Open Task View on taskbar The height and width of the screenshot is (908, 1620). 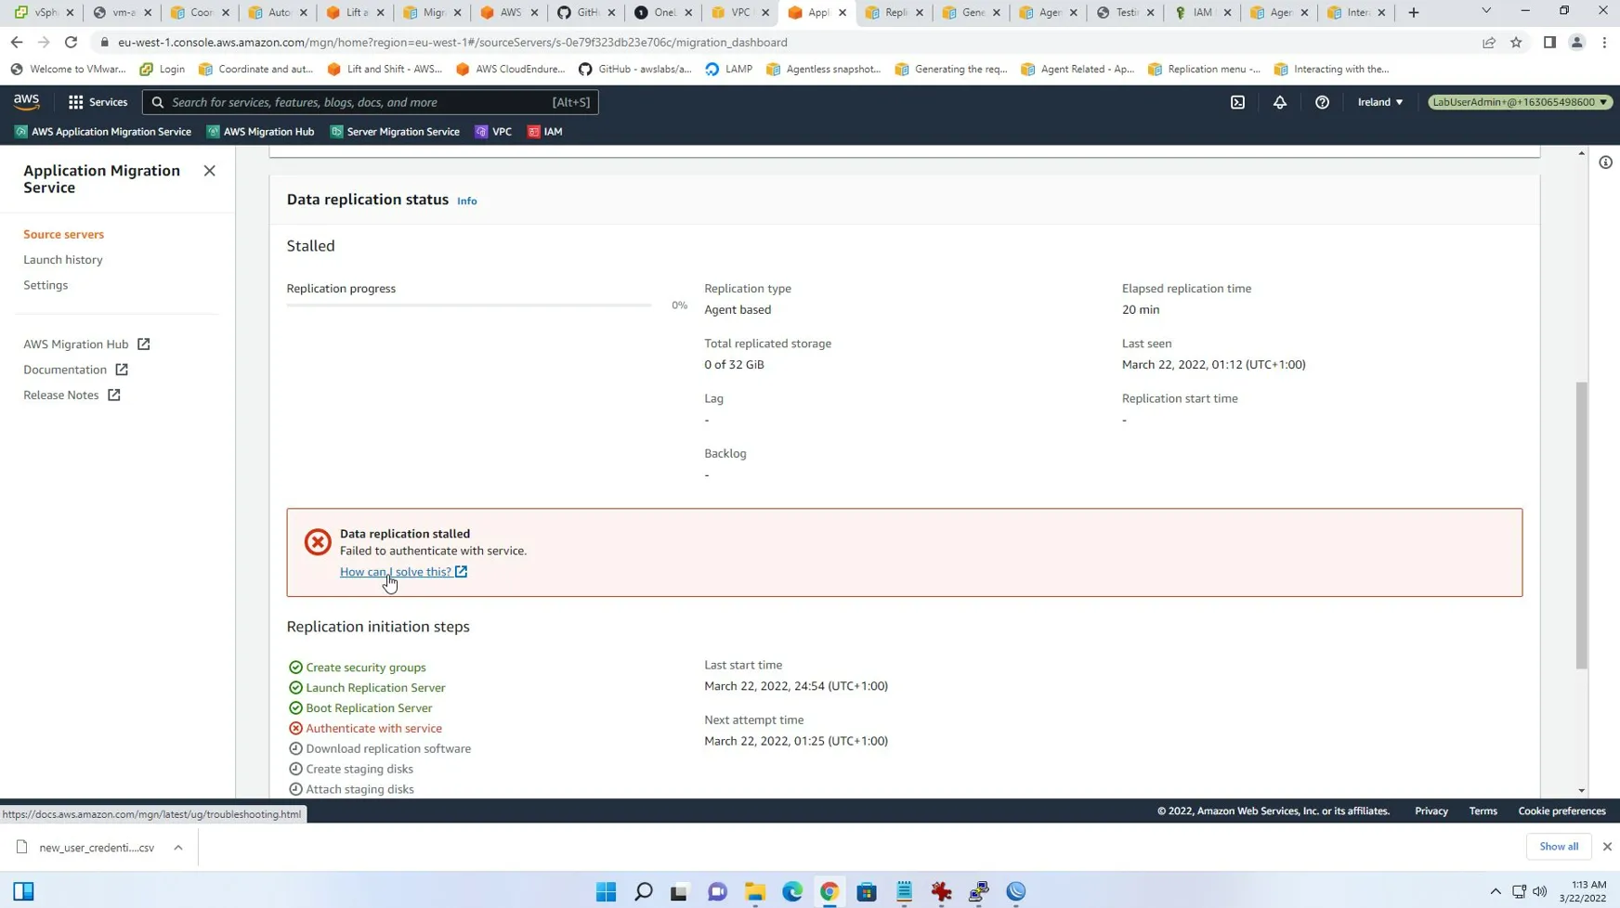[679, 891]
